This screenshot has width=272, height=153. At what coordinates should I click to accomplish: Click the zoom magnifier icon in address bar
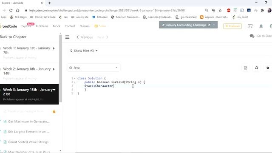point(207,10)
